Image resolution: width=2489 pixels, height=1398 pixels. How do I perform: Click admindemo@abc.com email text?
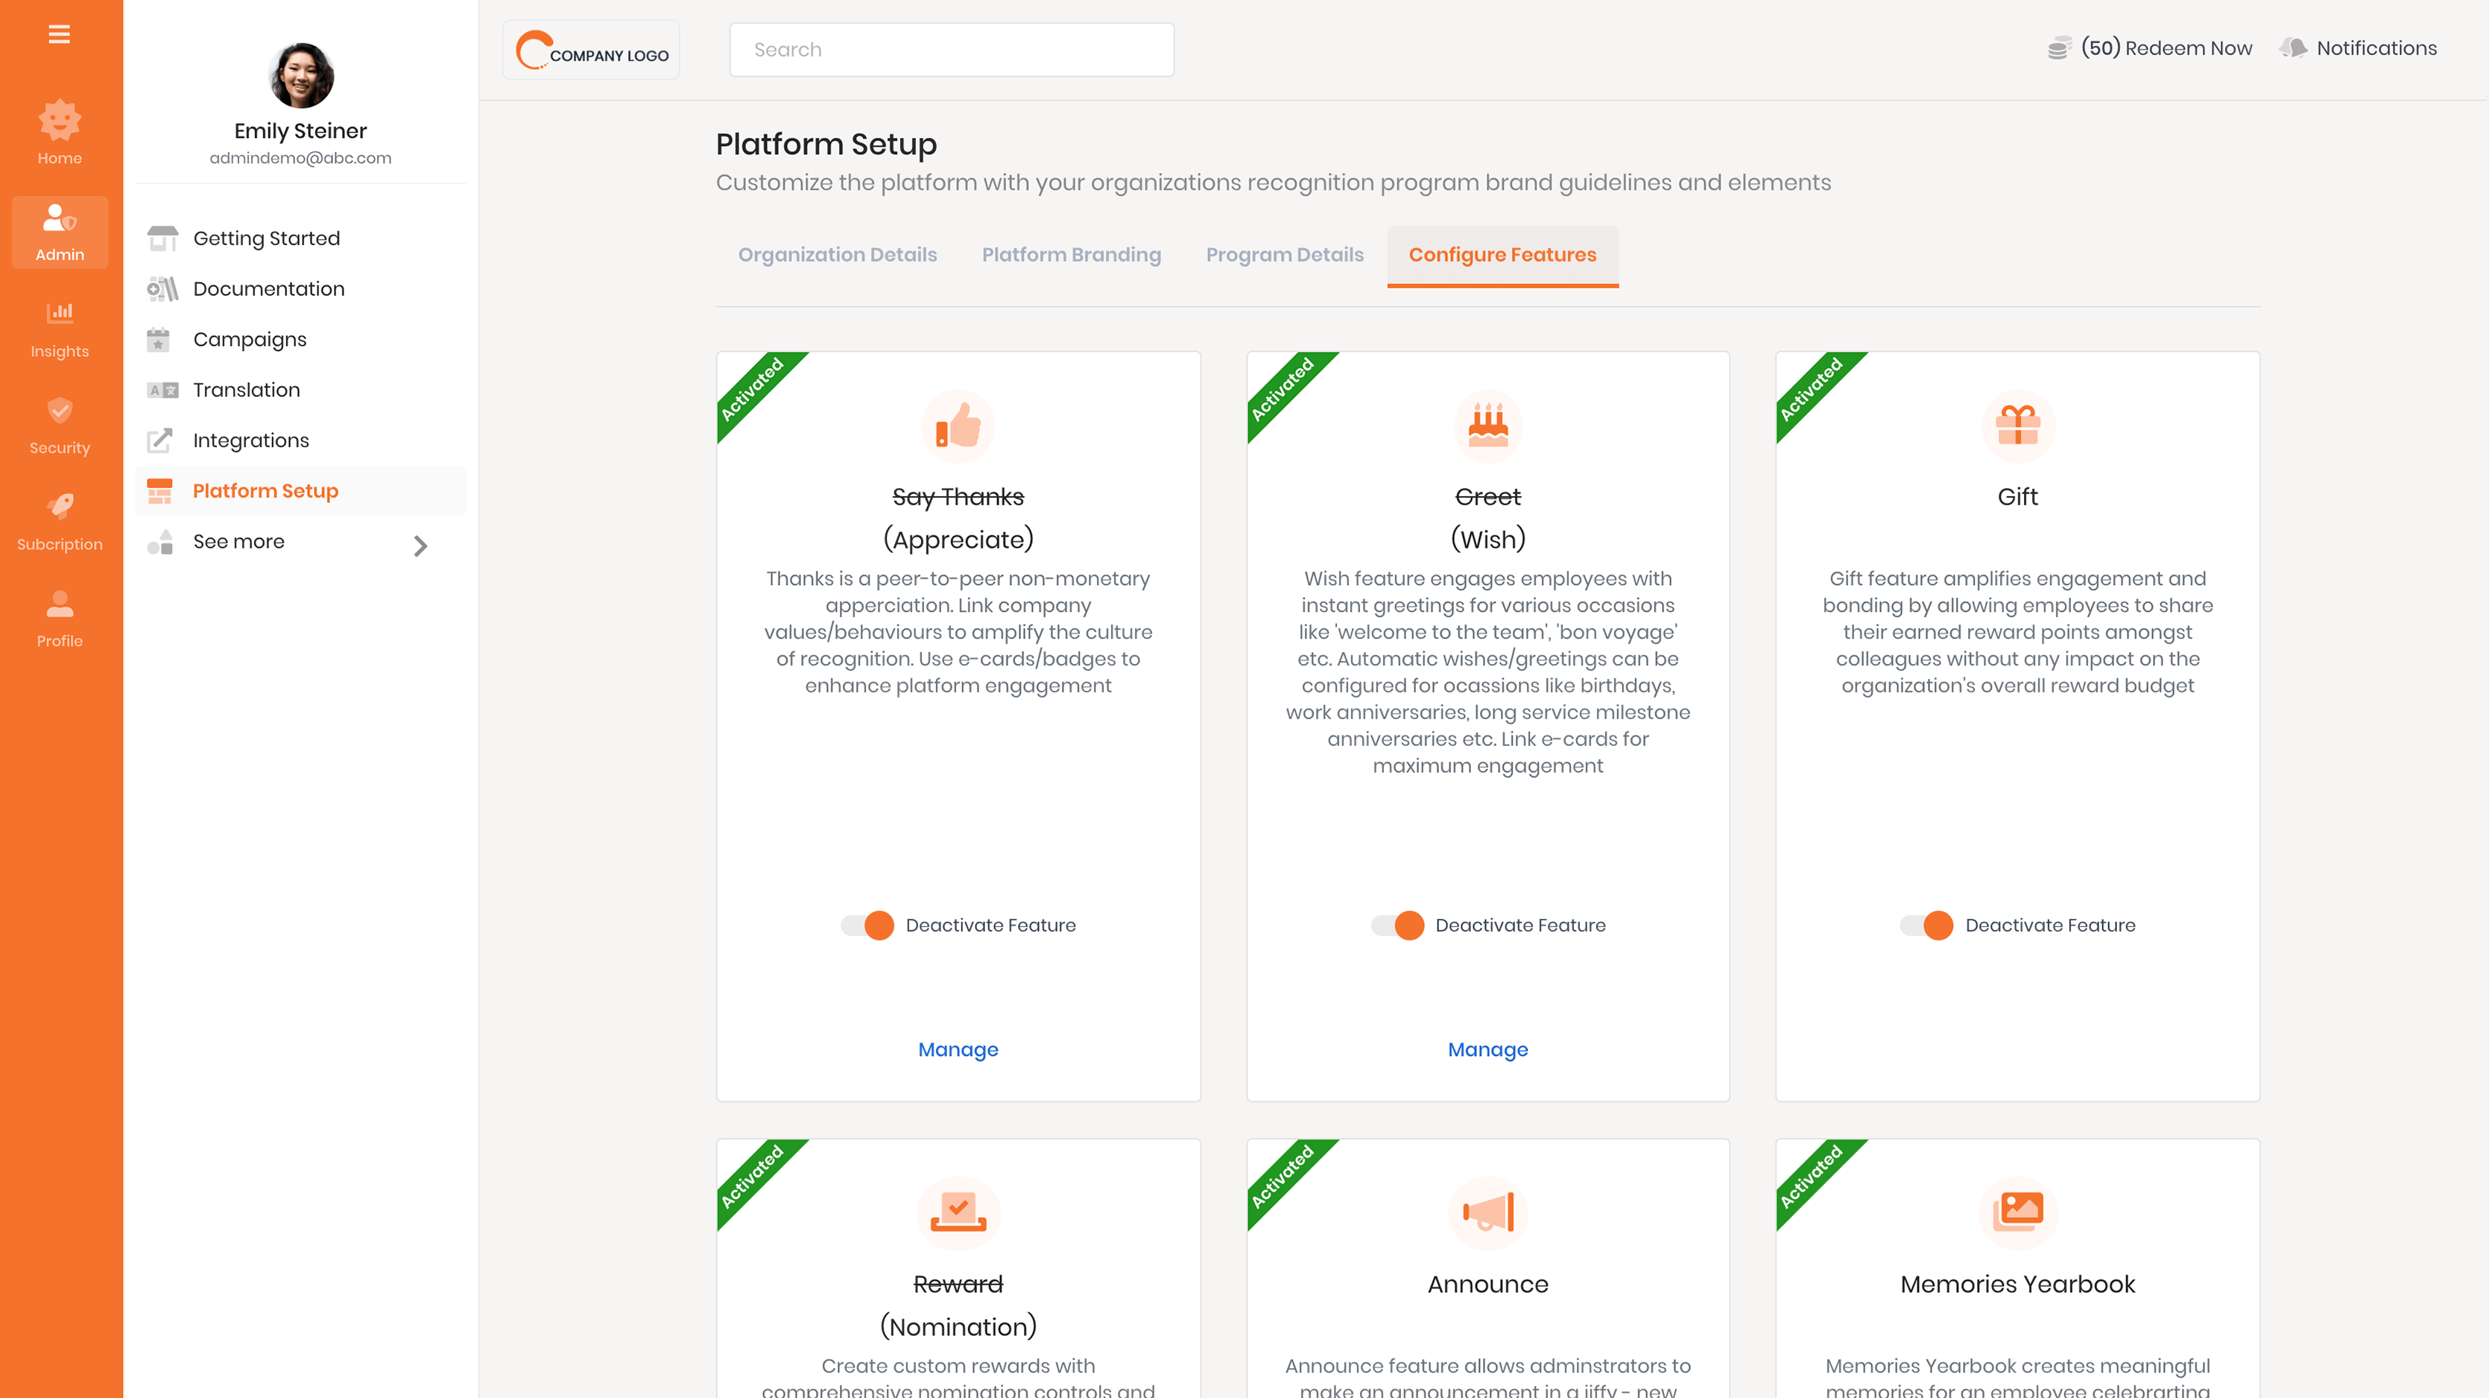point(300,159)
